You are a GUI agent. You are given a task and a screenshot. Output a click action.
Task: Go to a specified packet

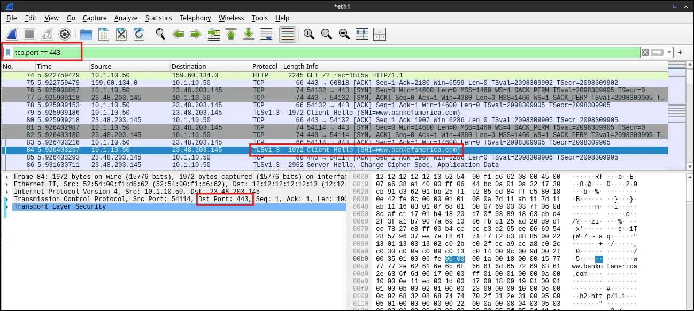click(x=213, y=34)
